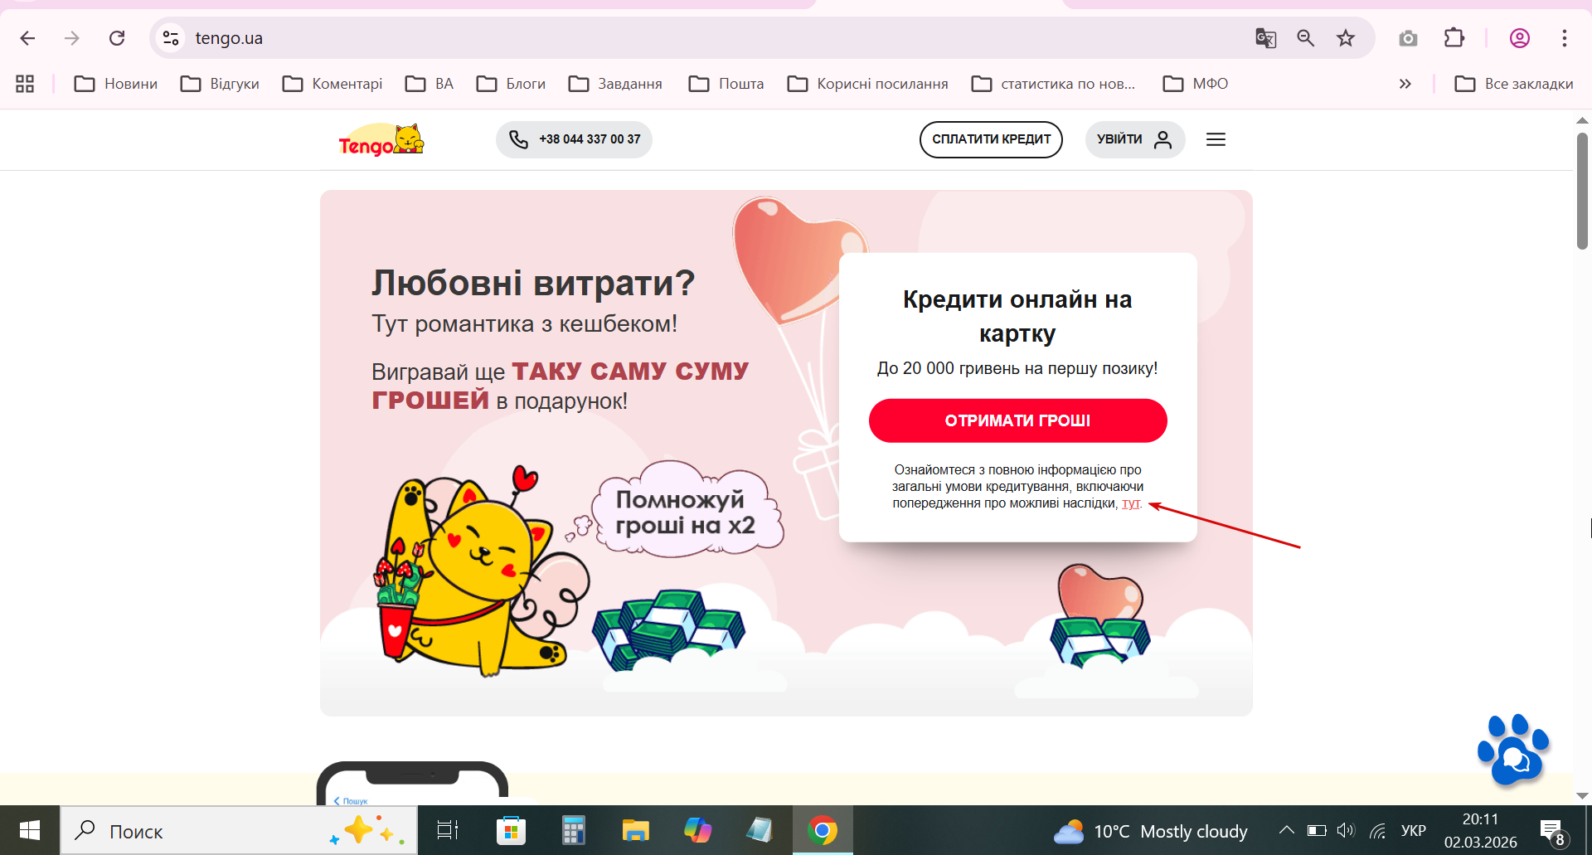Open File Explorer from the taskbar
Screen dimensions: 1592x855
(x=635, y=830)
